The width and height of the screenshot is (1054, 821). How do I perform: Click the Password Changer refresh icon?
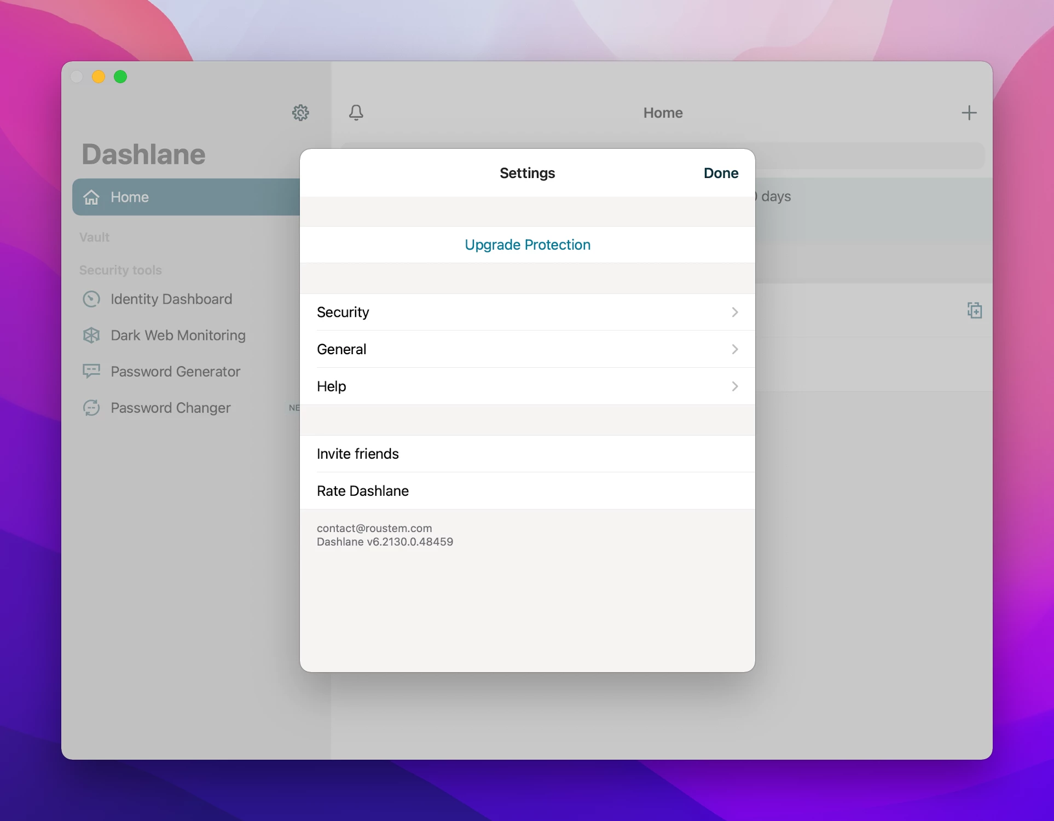coord(91,408)
